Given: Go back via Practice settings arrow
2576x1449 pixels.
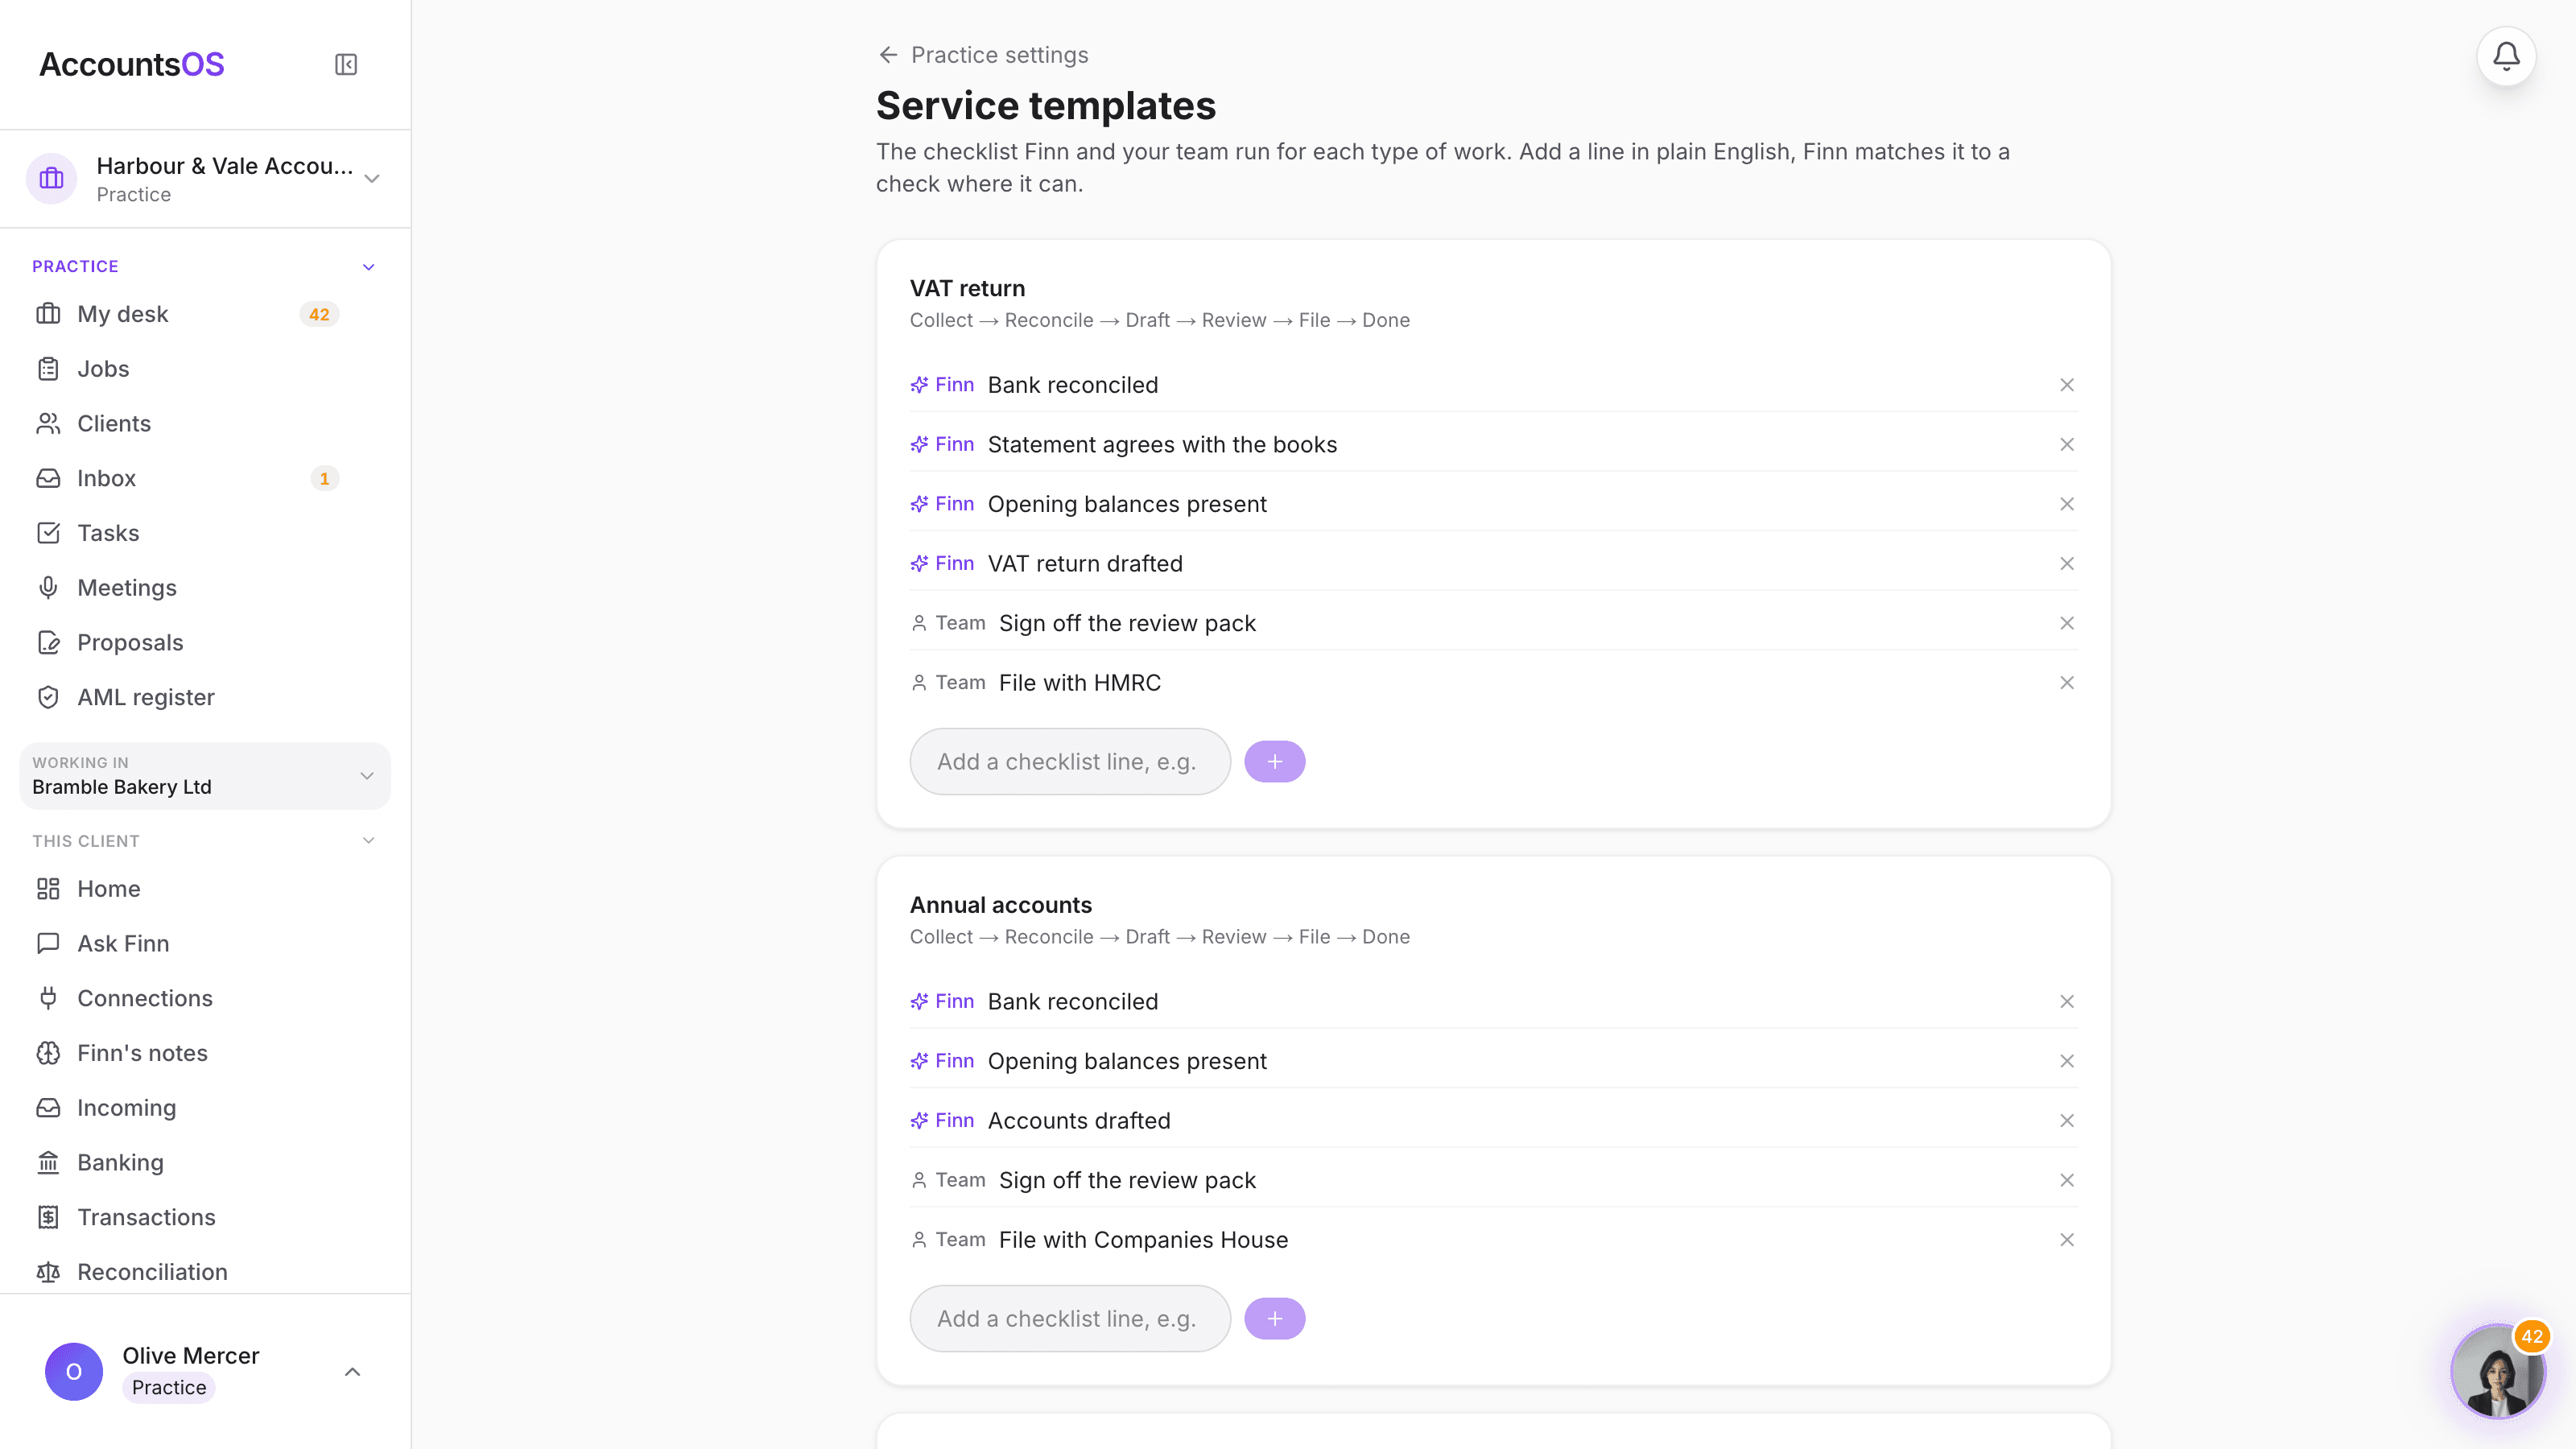Looking at the screenshot, I should pos(888,55).
